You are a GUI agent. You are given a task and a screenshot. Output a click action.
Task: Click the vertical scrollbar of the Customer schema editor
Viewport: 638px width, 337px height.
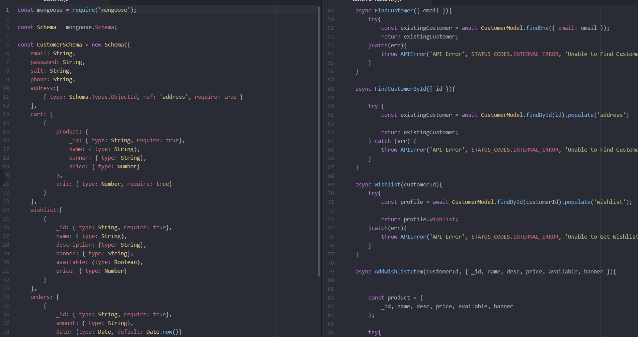tap(319, 141)
